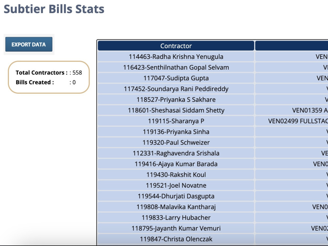Select row 119521-Joel Novatne

pos(176,186)
